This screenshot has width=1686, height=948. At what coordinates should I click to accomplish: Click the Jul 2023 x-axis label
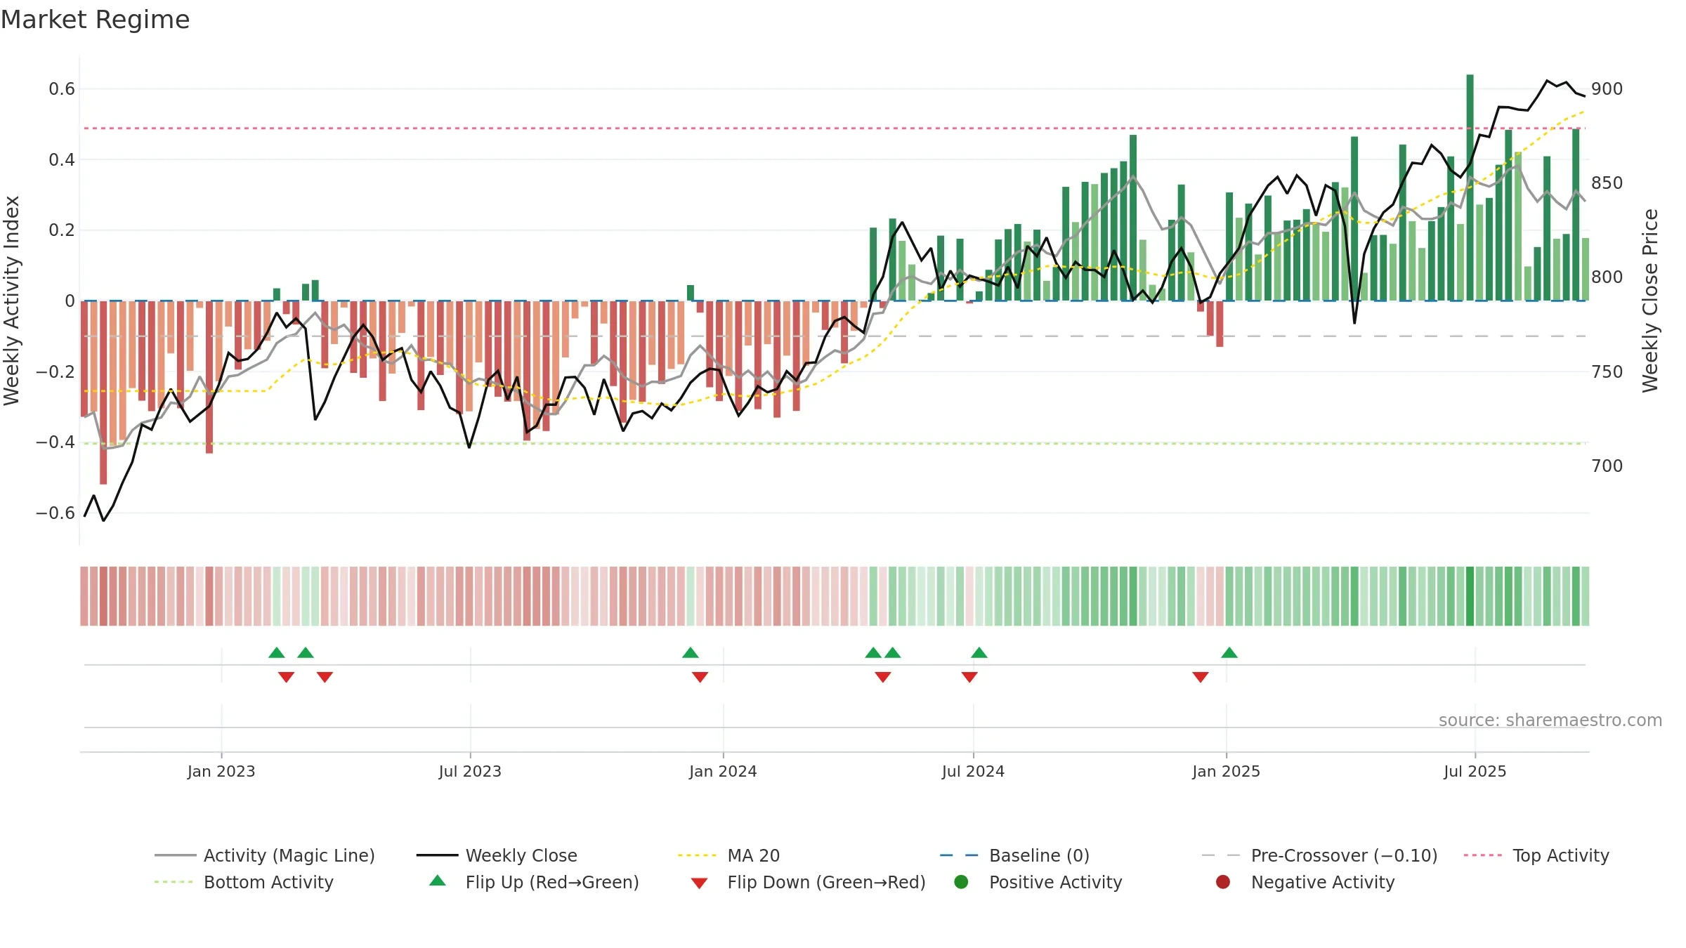470,772
